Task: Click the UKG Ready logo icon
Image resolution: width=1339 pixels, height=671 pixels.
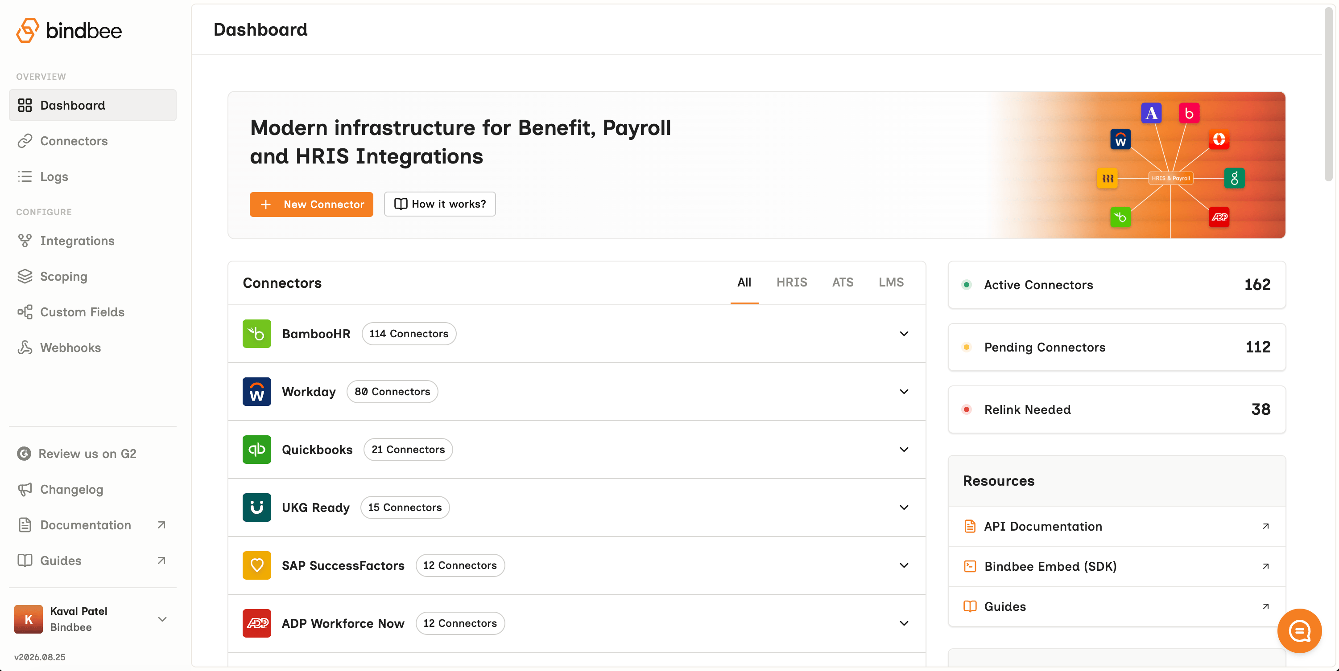Action: (257, 507)
